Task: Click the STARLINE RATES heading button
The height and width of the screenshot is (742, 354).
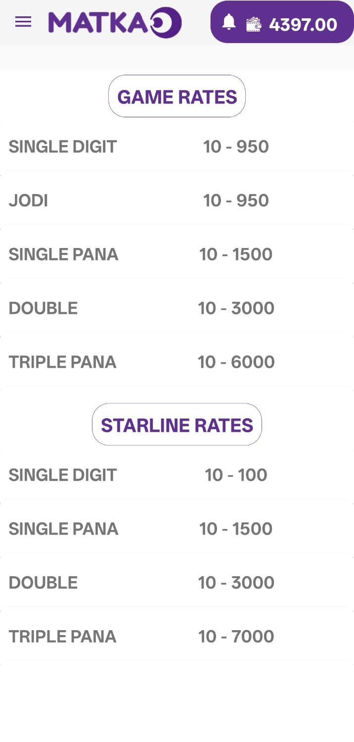Action: tap(177, 425)
